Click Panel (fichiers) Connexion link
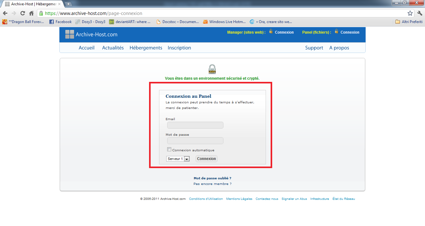Screen dimensions: 425x226 (350, 32)
